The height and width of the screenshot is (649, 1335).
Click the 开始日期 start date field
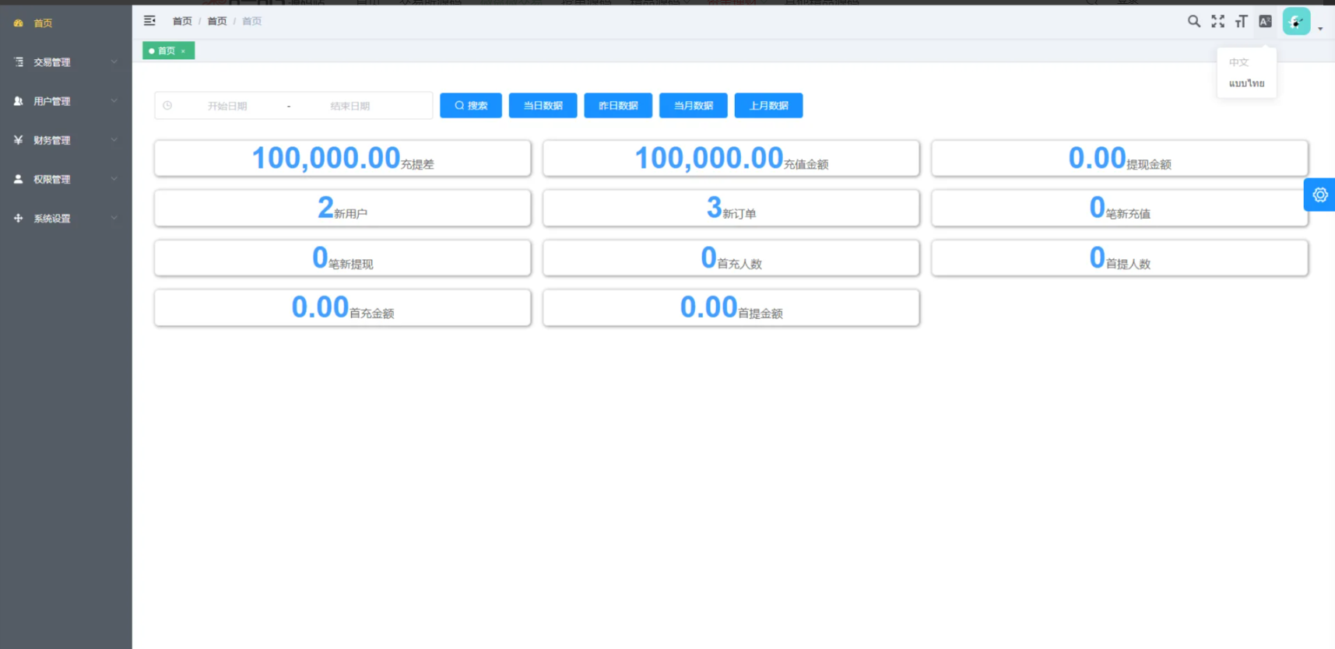pyautogui.click(x=227, y=106)
